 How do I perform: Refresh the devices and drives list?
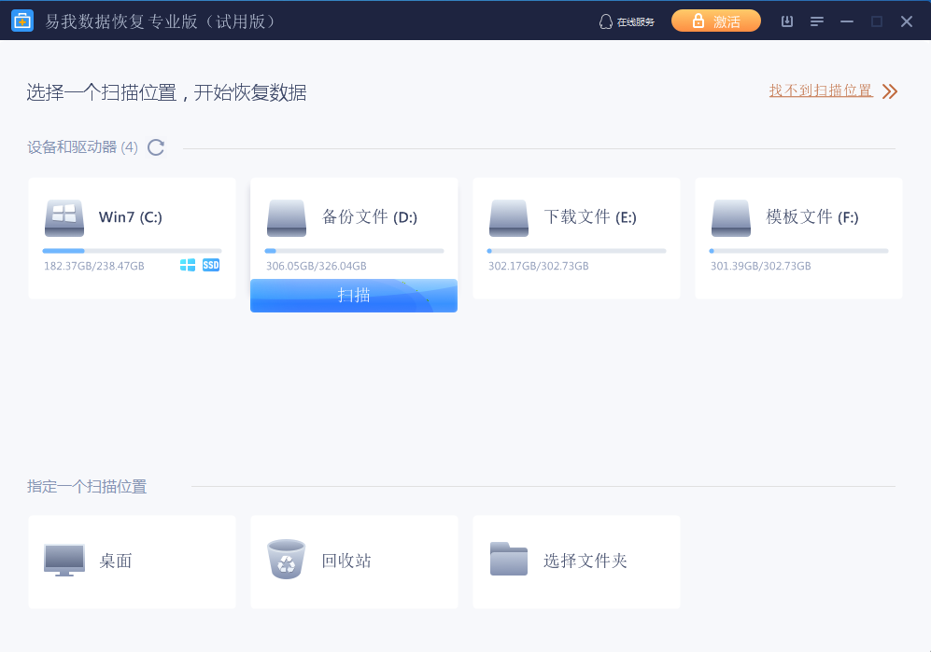(155, 146)
